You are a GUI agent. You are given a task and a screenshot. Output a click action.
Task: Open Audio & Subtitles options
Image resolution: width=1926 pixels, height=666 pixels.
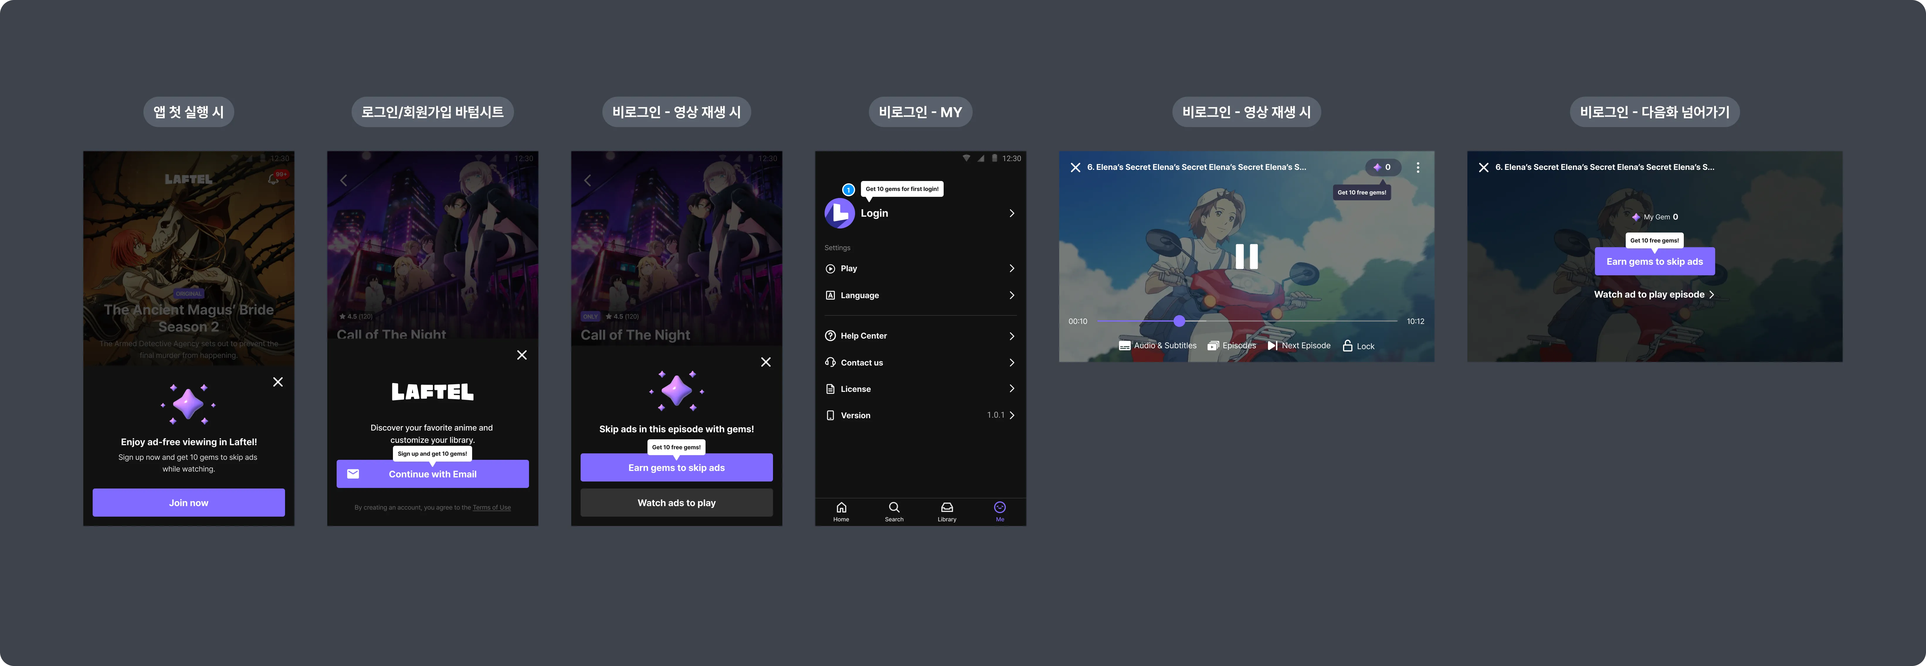click(1157, 346)
